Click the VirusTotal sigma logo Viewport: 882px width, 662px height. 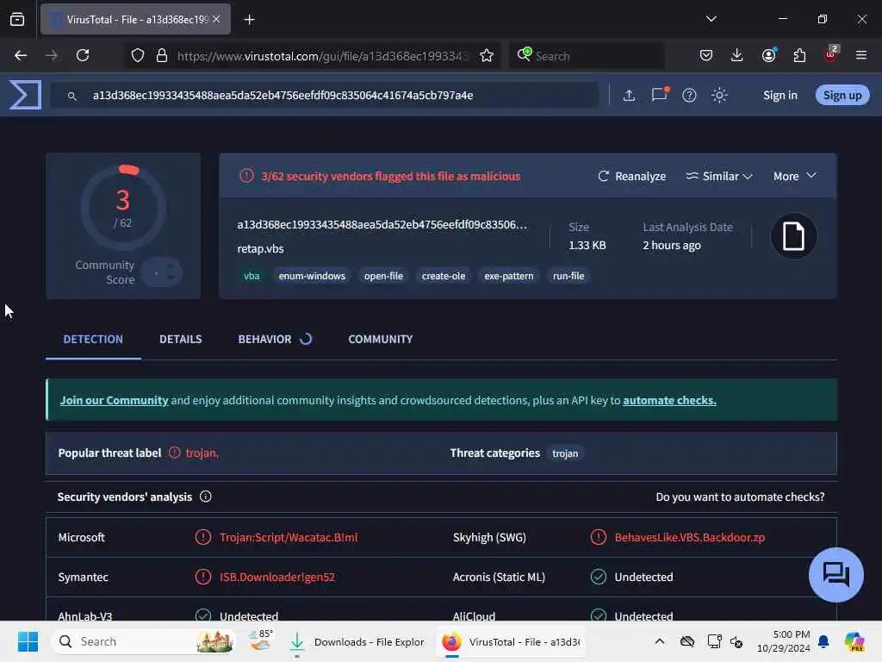25,95
